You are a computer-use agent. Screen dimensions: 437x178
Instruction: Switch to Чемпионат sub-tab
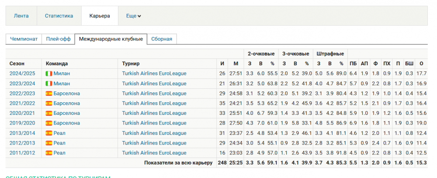(24, 39)
